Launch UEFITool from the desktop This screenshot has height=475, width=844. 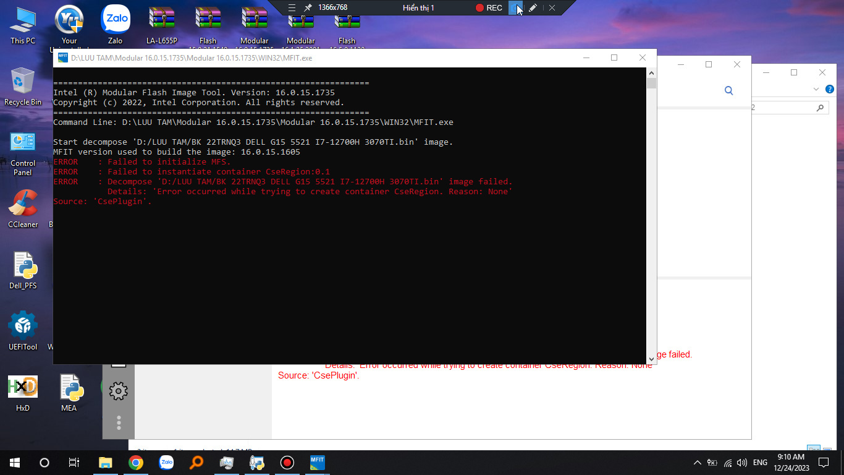tap(23, 331)
